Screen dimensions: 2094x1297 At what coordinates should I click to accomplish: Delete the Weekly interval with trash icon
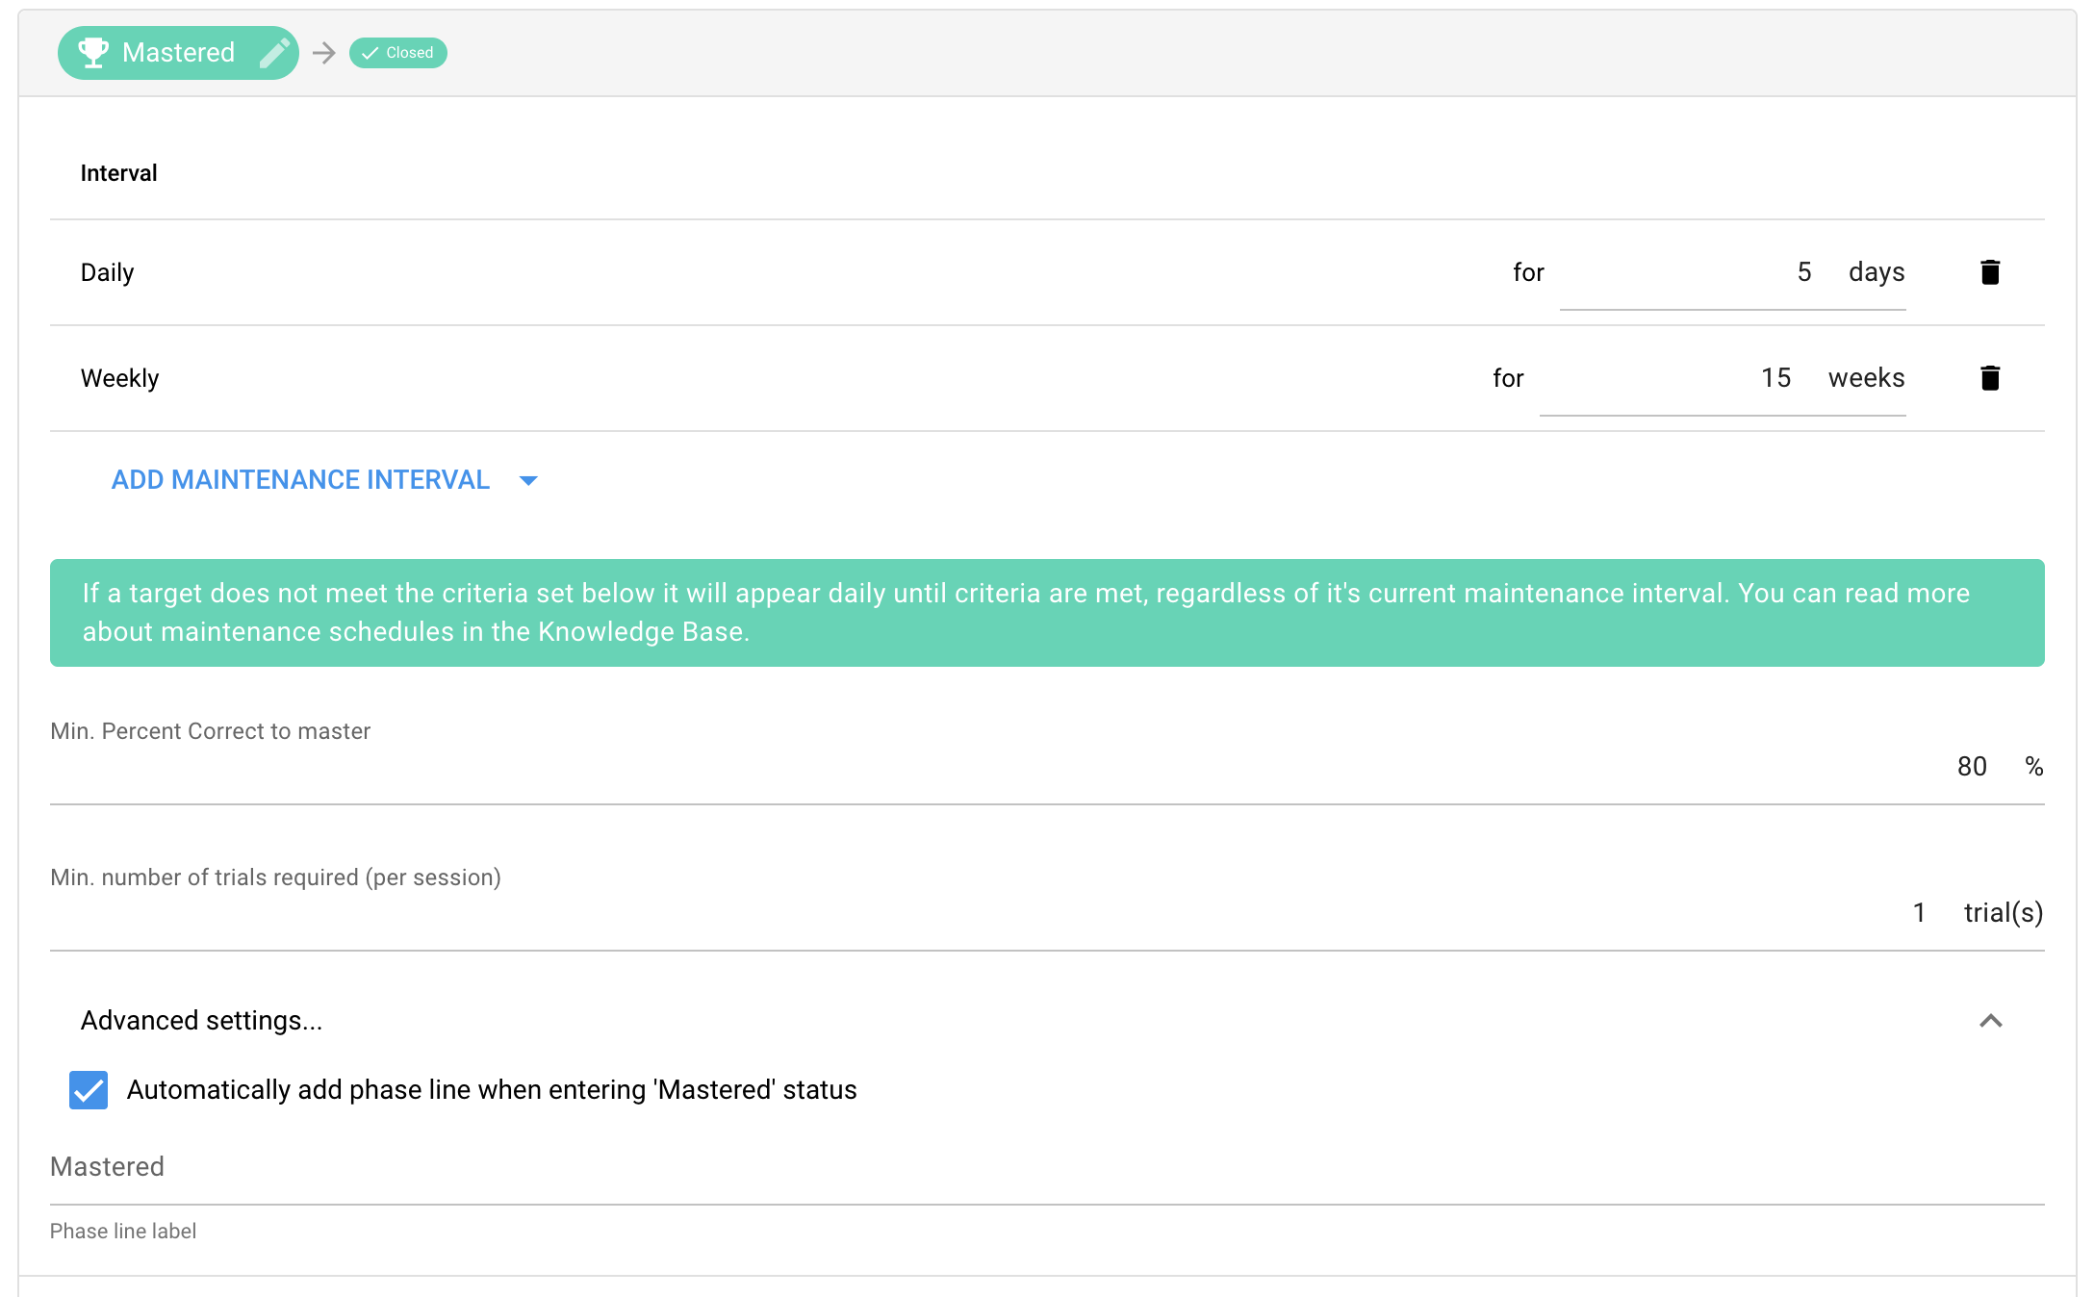tap(1990, 378)
